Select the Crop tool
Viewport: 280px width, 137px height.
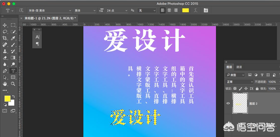click(x=5, y=38)
